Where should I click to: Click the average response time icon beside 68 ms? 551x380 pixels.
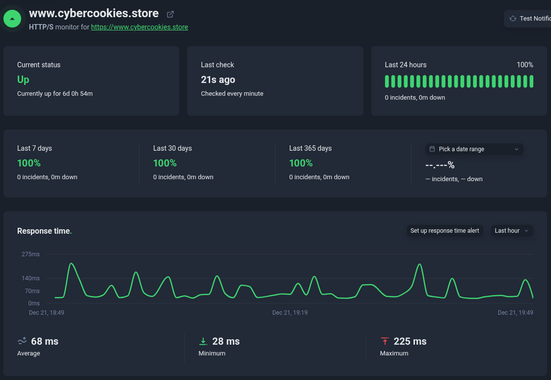click(x=22, y=340)
